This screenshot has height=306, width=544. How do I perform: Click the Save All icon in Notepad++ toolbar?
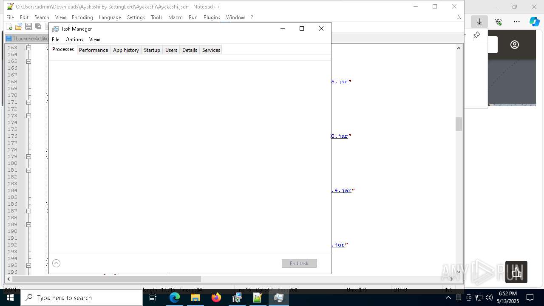pos(38,27)
